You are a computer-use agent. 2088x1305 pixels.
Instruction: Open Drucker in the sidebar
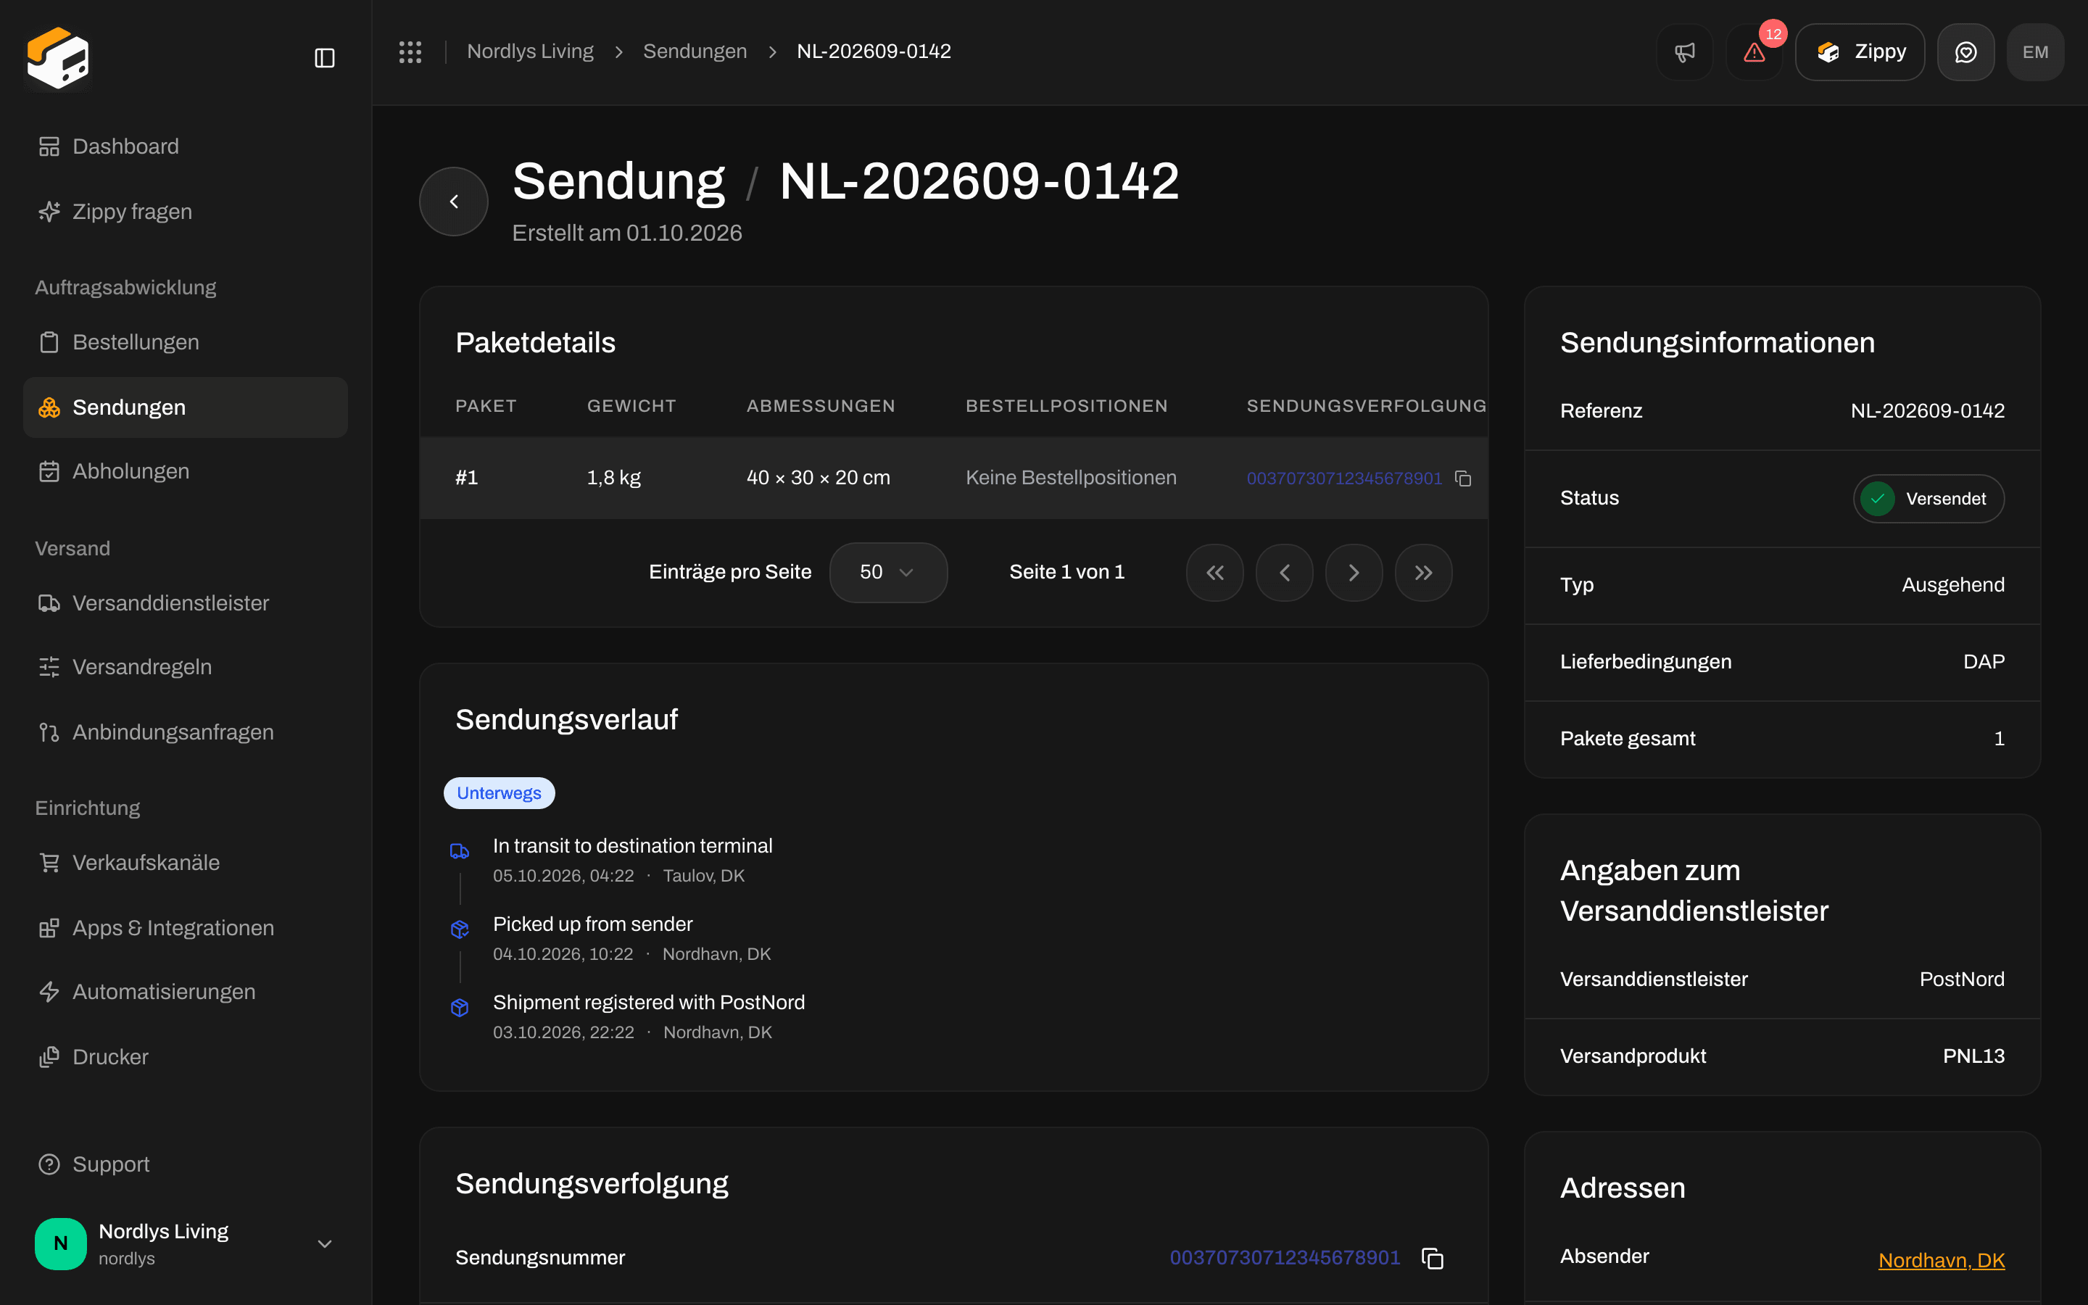click(x=186, y=1057)
